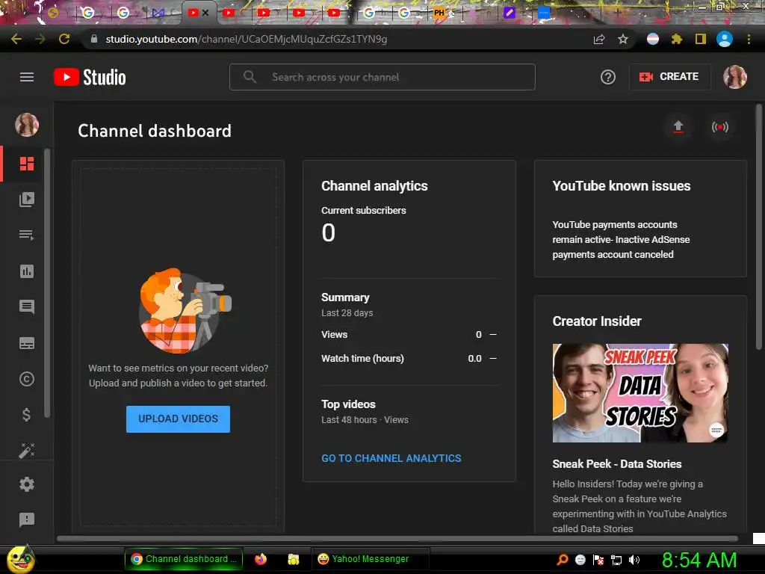Click the striped flag extension icon

[653, 39]
